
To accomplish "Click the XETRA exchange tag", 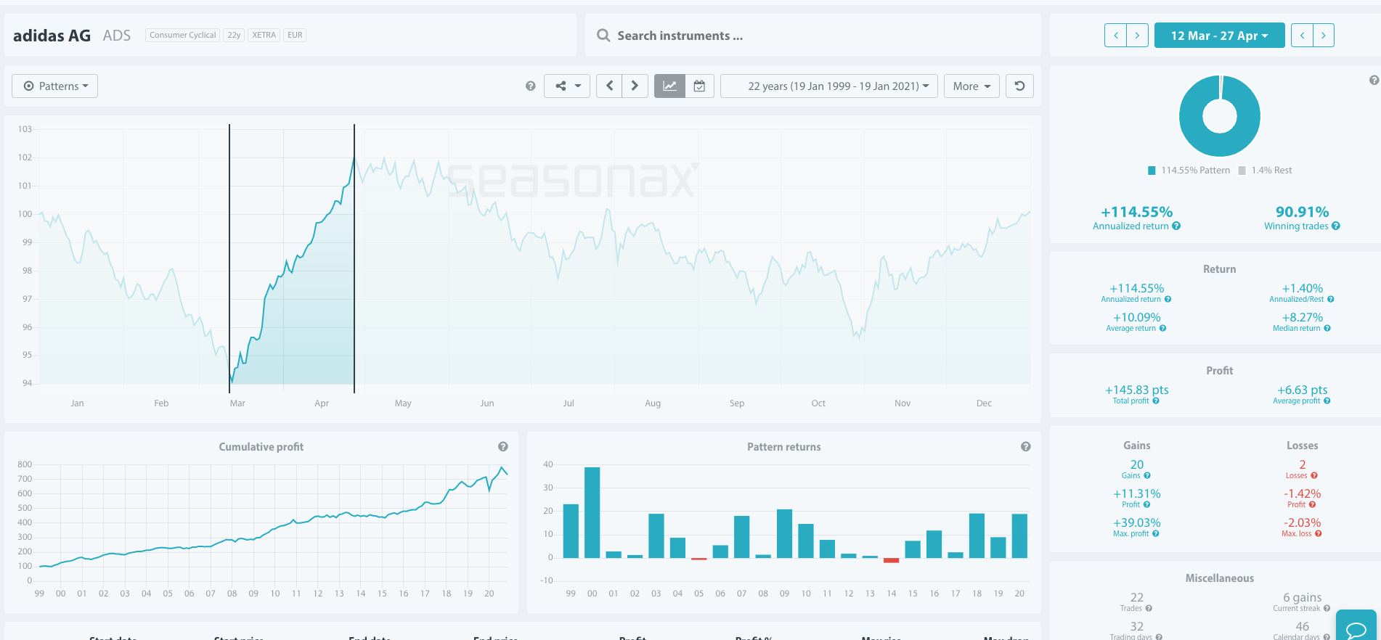I will tap(264, 35).
